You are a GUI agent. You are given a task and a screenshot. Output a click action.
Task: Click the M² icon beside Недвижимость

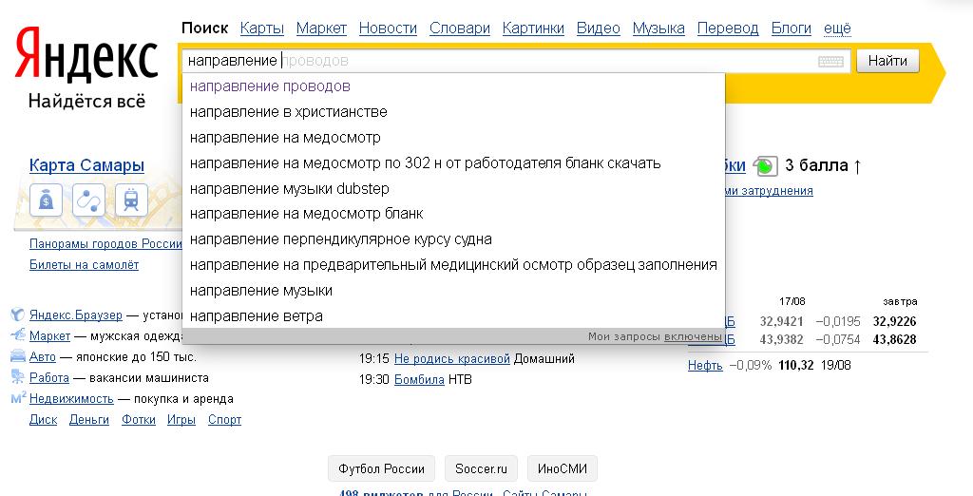point(18,399)
